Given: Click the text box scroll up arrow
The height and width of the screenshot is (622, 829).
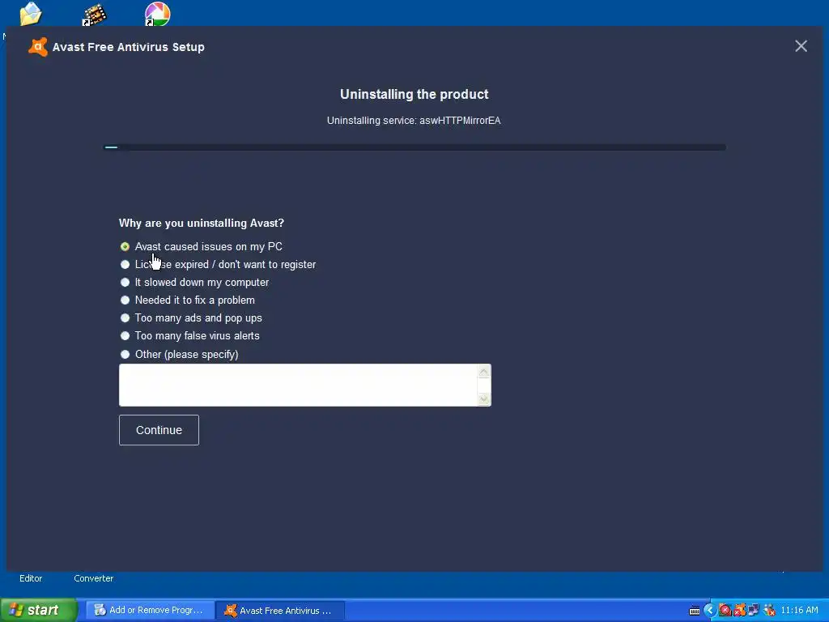Looking at the screenshot, I should click(x=484, y=372).
